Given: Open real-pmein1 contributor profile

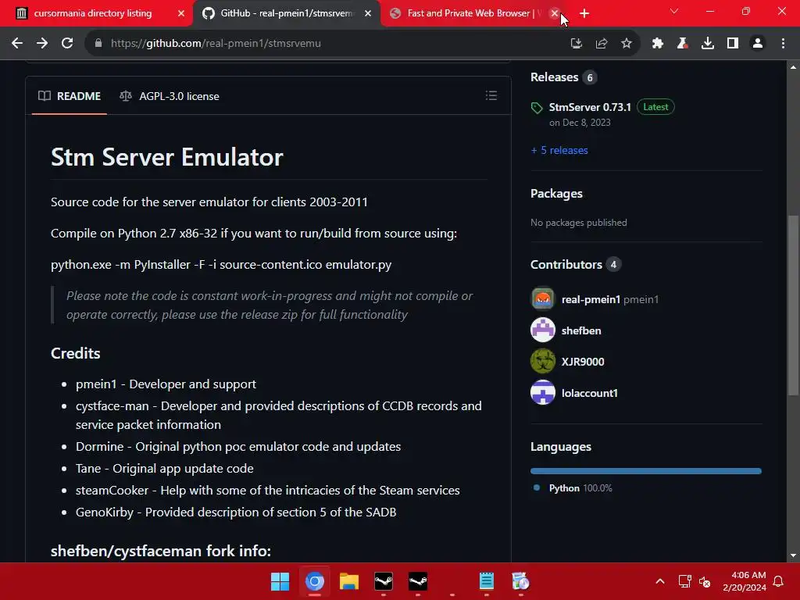Looking at the screenshot, I should pyautogui.click(x=591, y=299).
